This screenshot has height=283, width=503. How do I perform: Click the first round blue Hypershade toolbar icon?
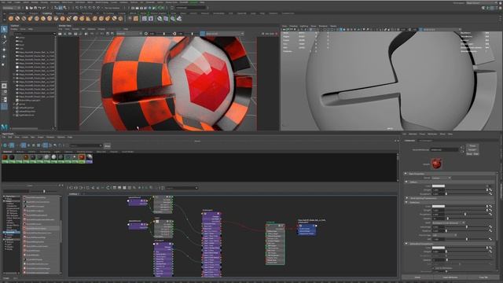click(5, 145)
